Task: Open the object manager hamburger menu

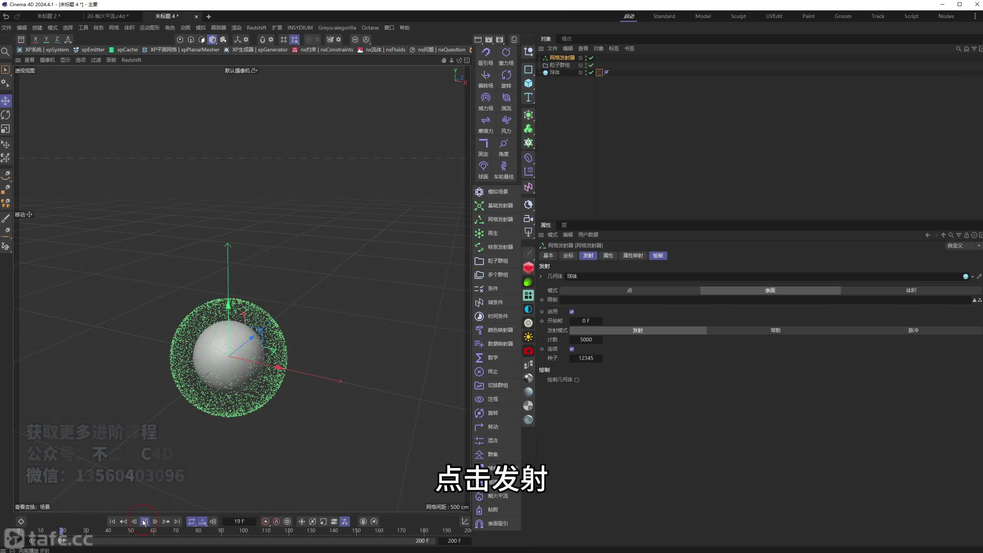Action: click(541, 49)
